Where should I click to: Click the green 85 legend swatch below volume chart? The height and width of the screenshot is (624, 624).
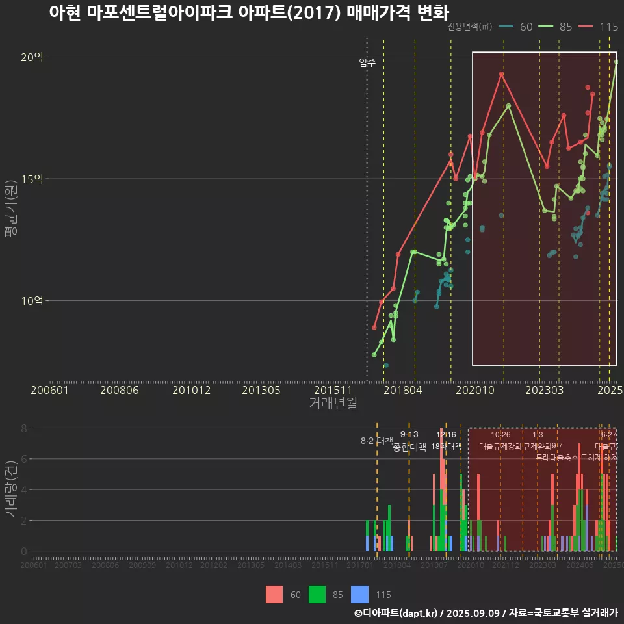coord(317,594)
